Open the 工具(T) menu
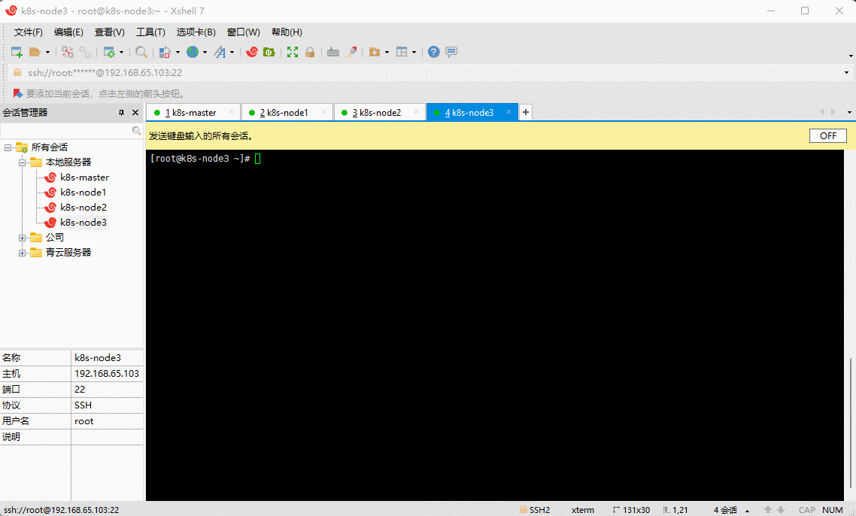 (x=150, y=32)
